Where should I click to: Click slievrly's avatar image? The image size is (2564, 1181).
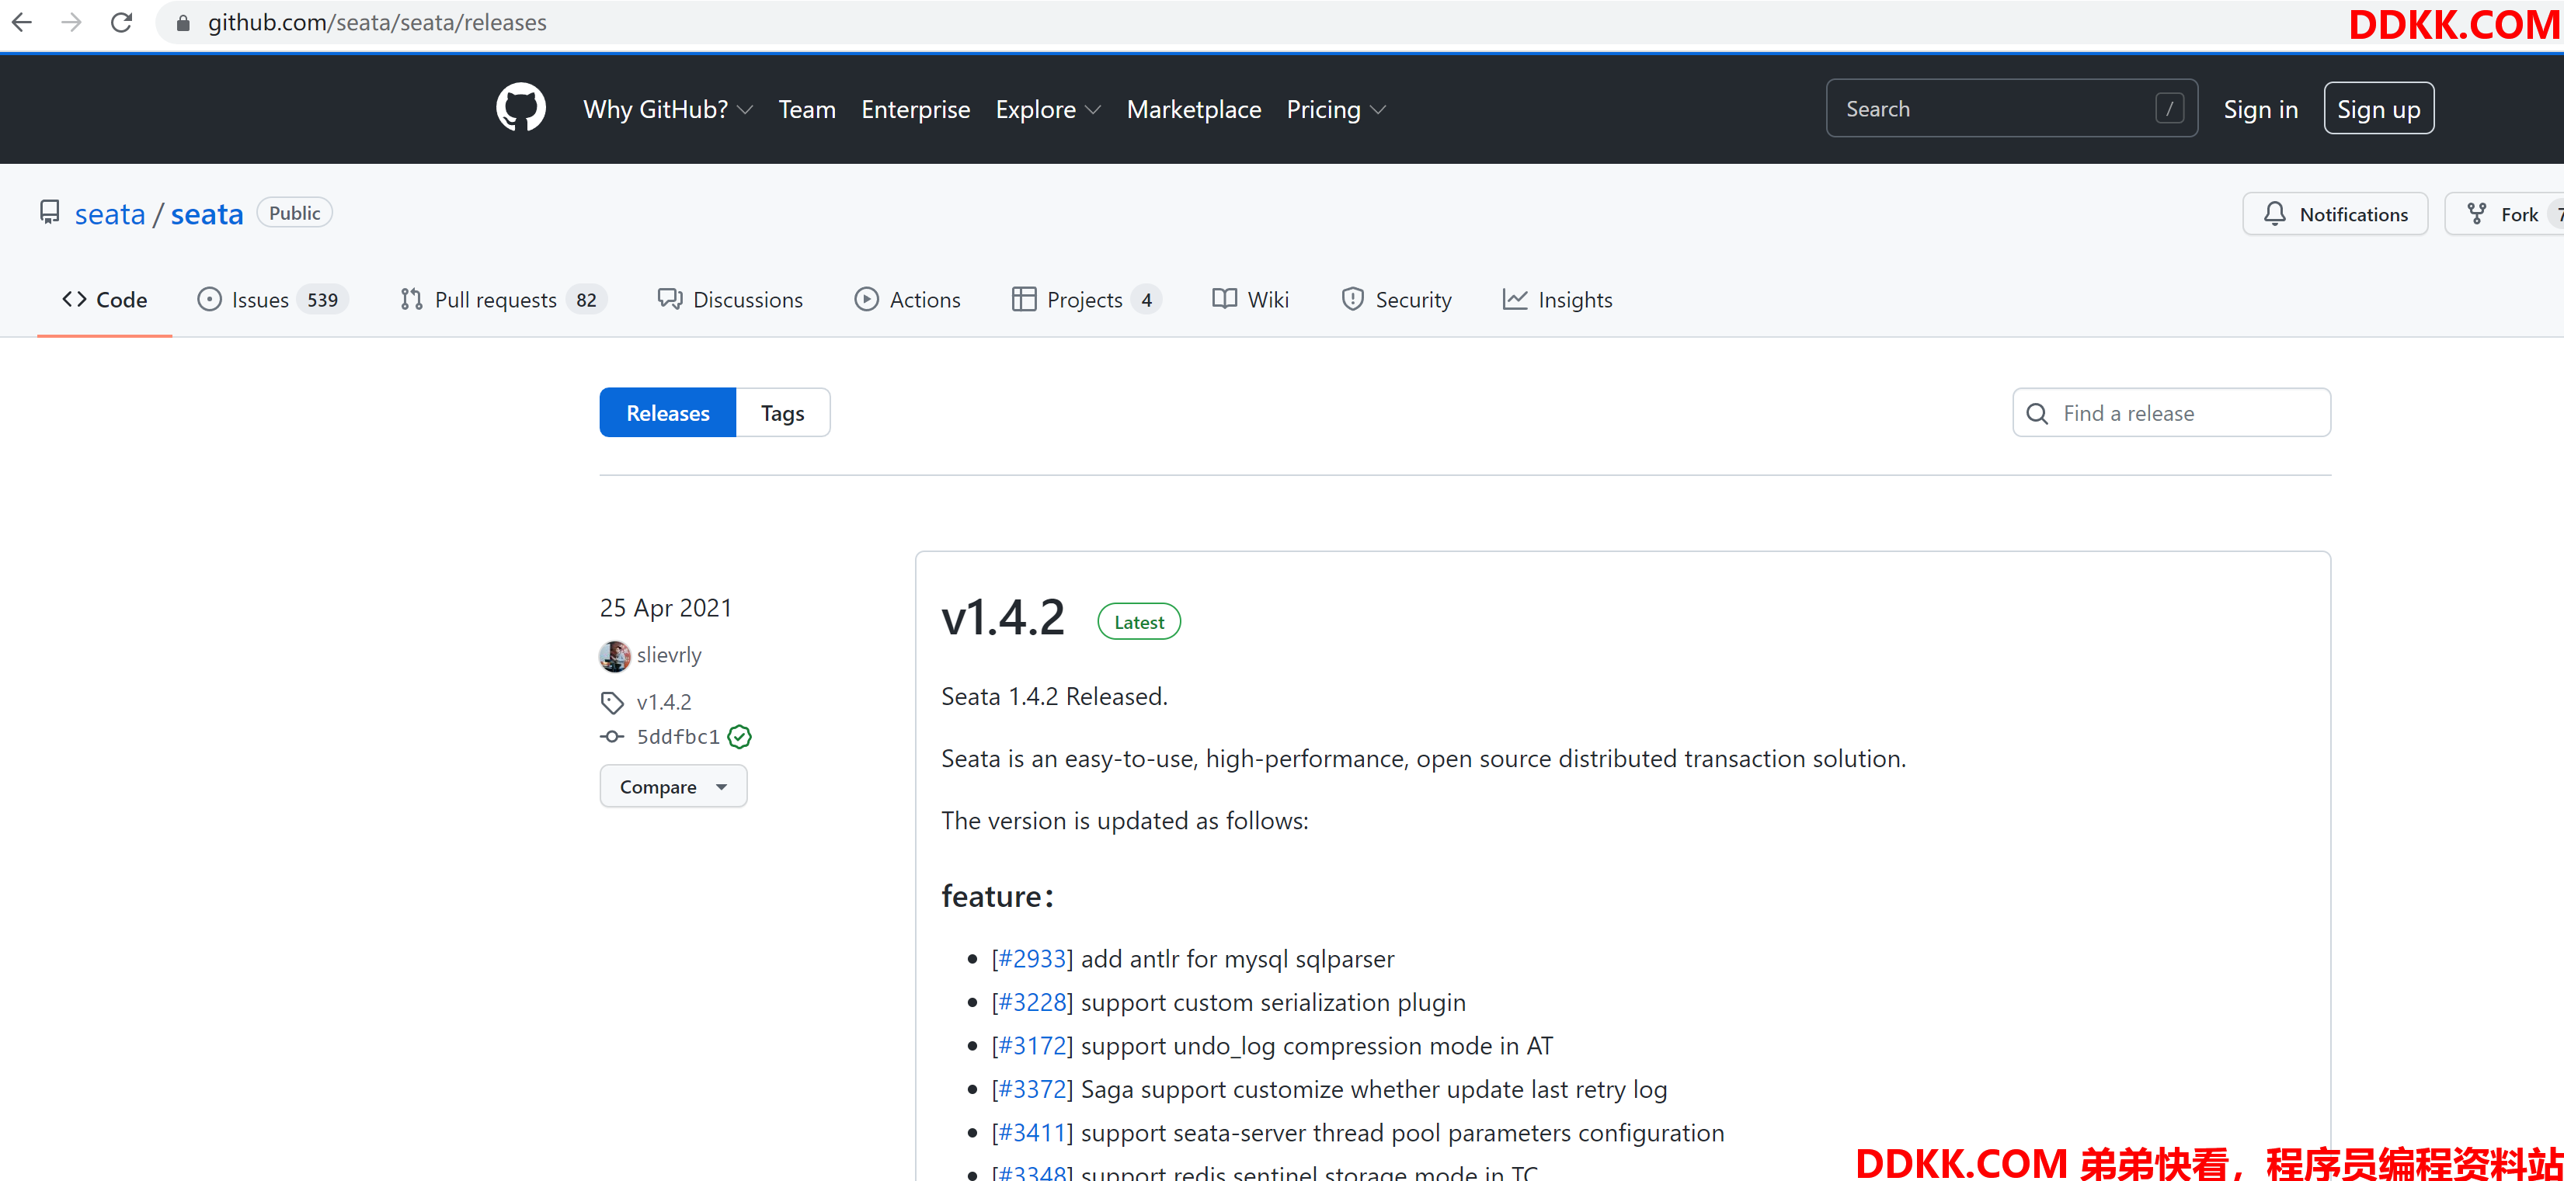(614, 655)
